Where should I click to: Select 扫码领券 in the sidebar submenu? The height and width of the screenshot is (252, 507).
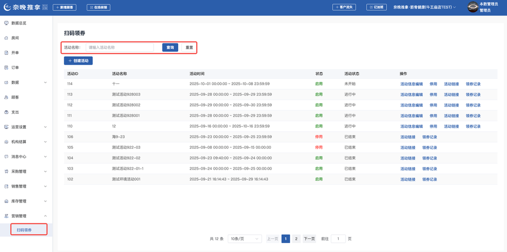[x=24, y=230]
